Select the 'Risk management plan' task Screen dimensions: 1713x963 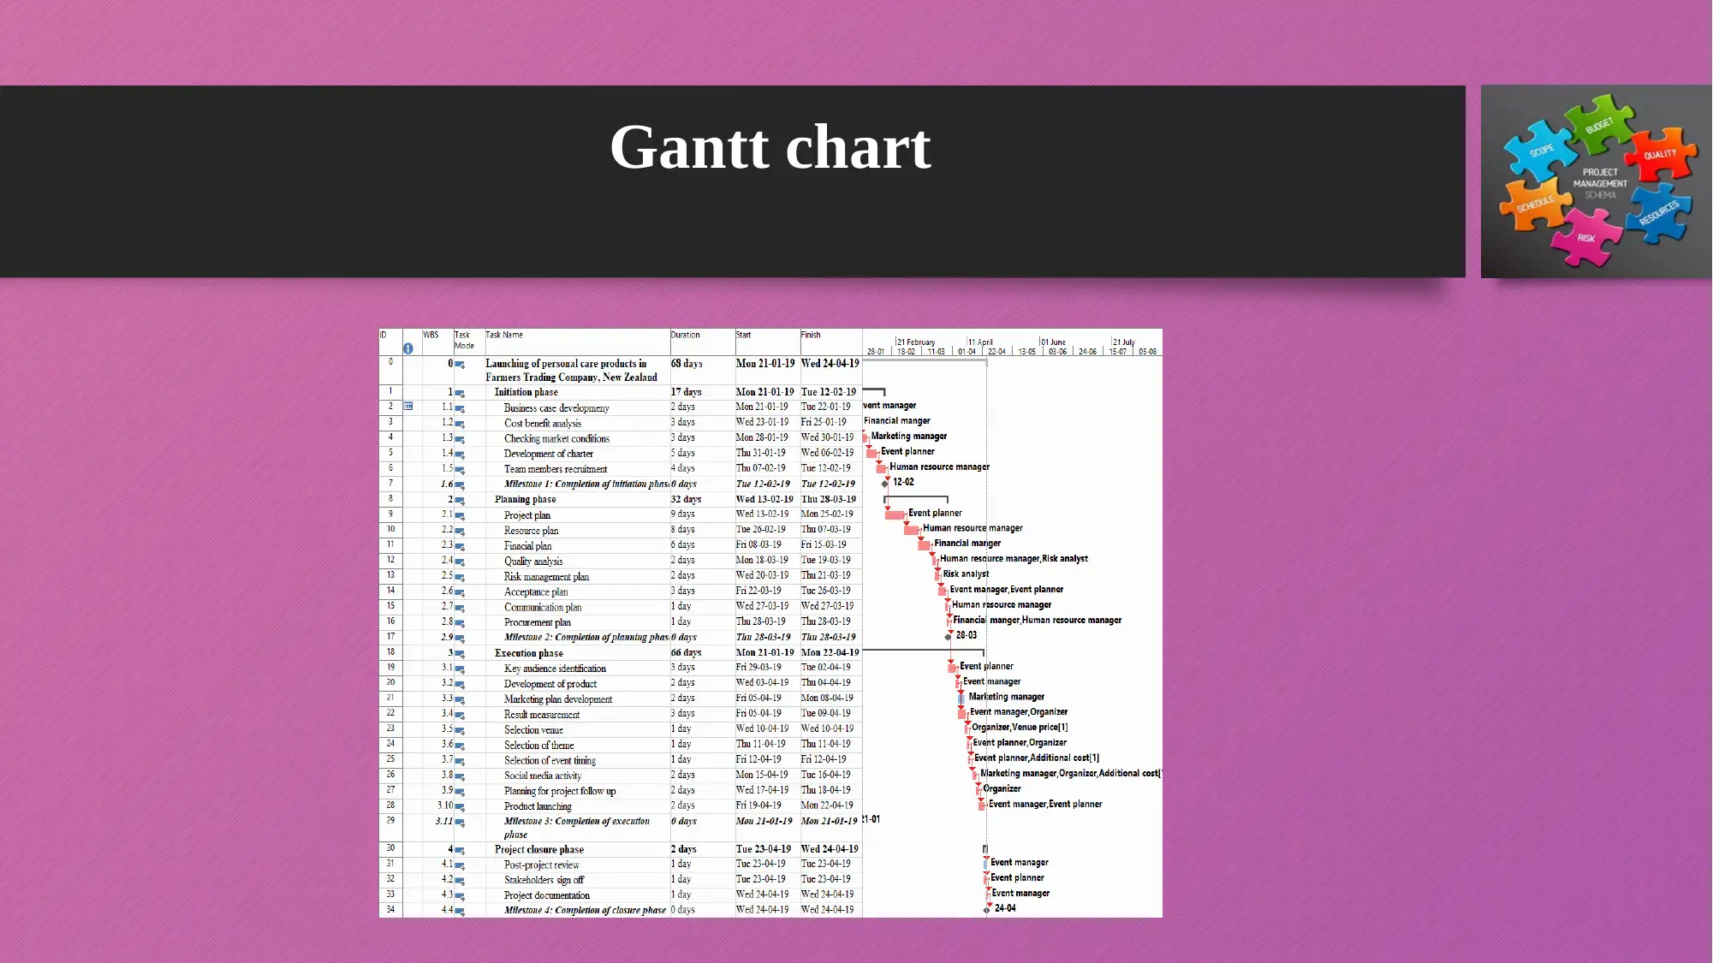pos(546,577)
